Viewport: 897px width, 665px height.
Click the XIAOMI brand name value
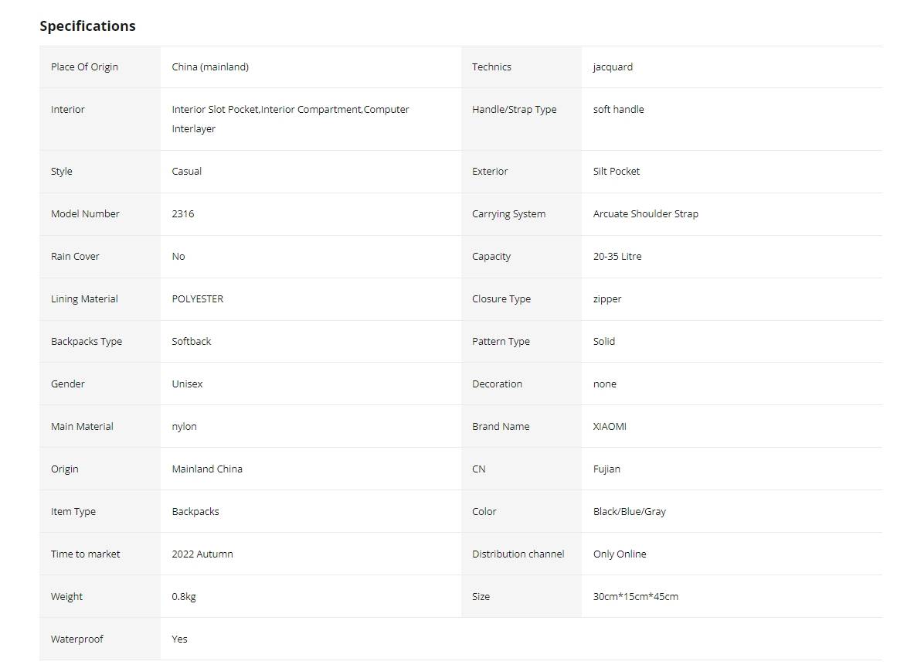[x=610, y=426]
